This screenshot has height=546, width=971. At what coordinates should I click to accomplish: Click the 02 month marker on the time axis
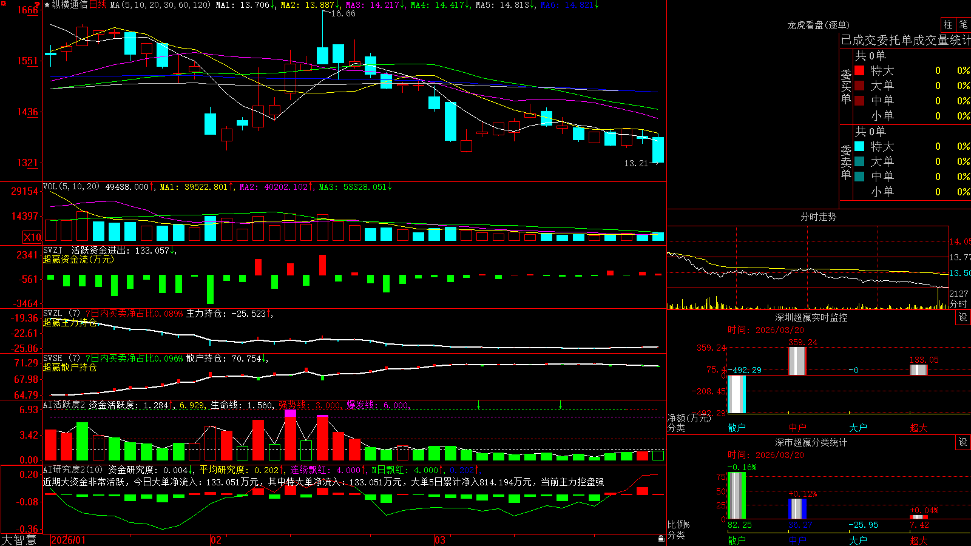pyautogui.click(x=216, y=540)
